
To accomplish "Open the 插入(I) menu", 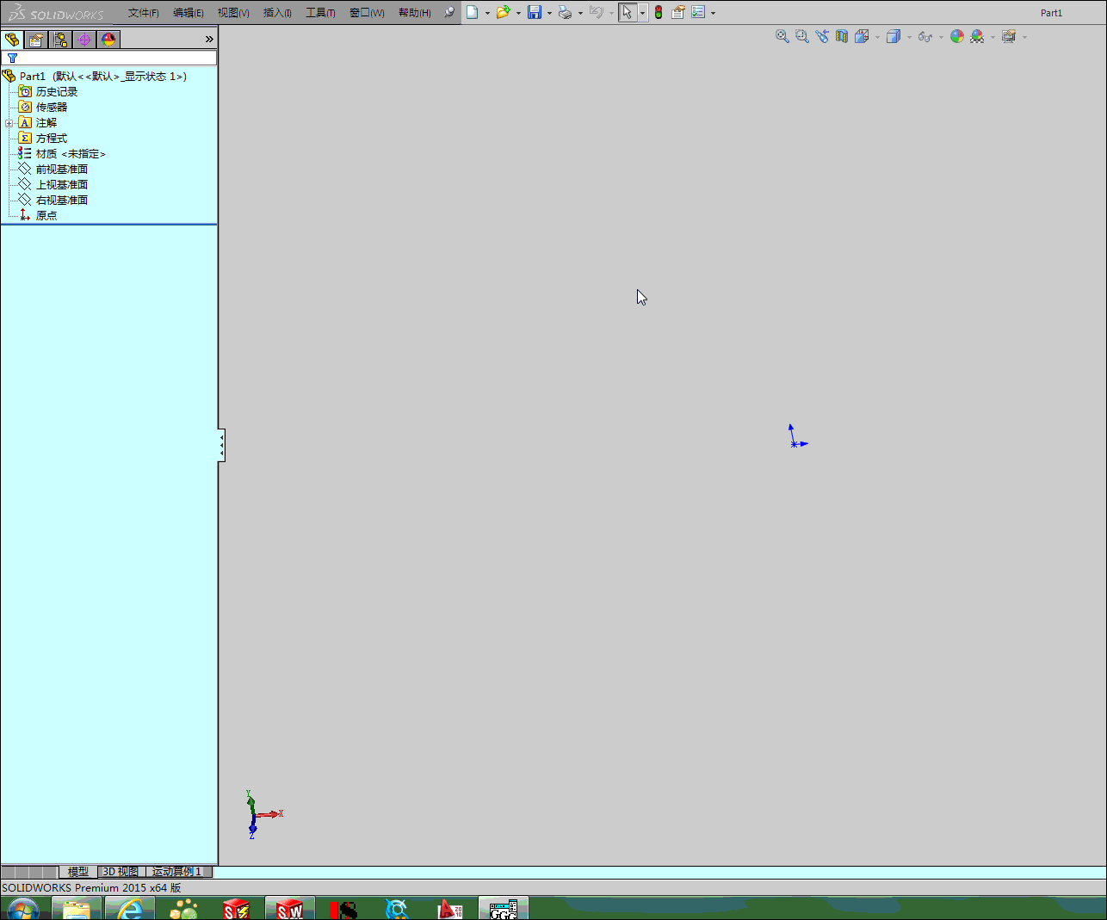I will (x=277, y=13).
